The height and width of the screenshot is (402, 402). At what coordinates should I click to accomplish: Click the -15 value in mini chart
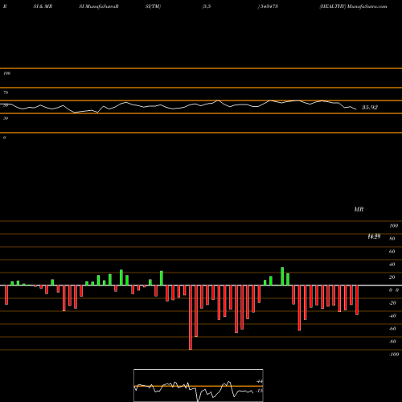click(259, 391)
